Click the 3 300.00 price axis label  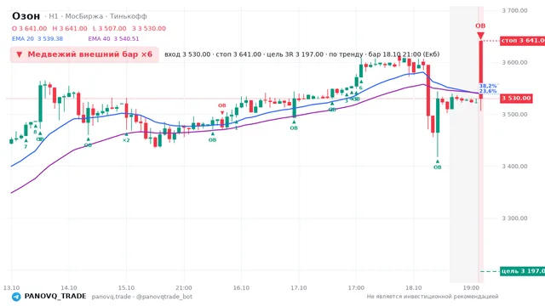514,218
